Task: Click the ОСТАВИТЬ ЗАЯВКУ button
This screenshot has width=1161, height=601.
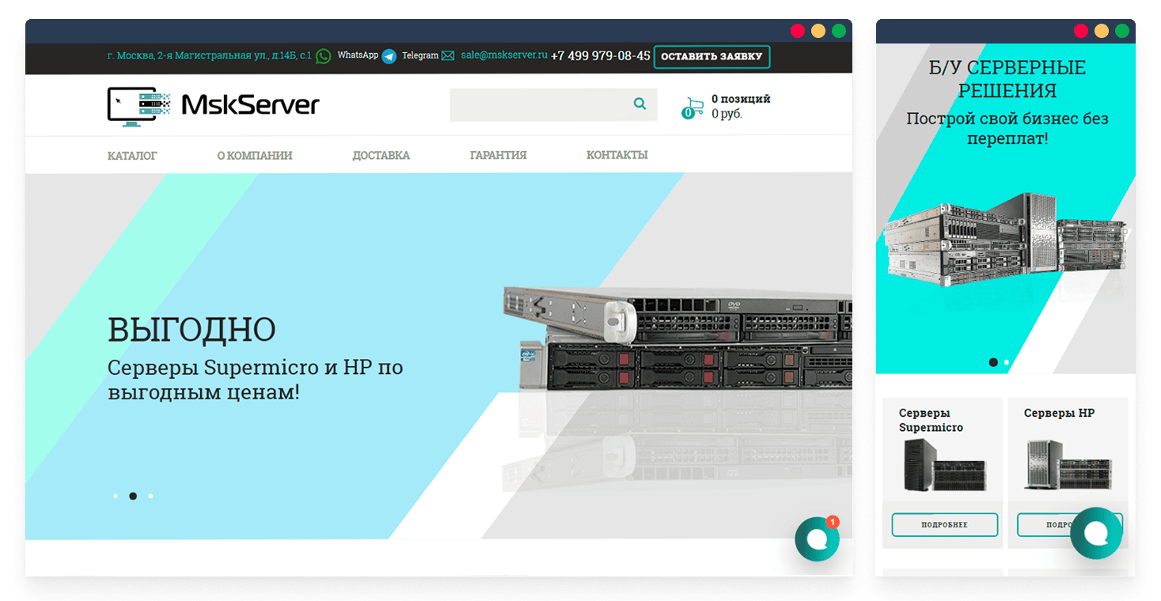Action: pos(711,57)
